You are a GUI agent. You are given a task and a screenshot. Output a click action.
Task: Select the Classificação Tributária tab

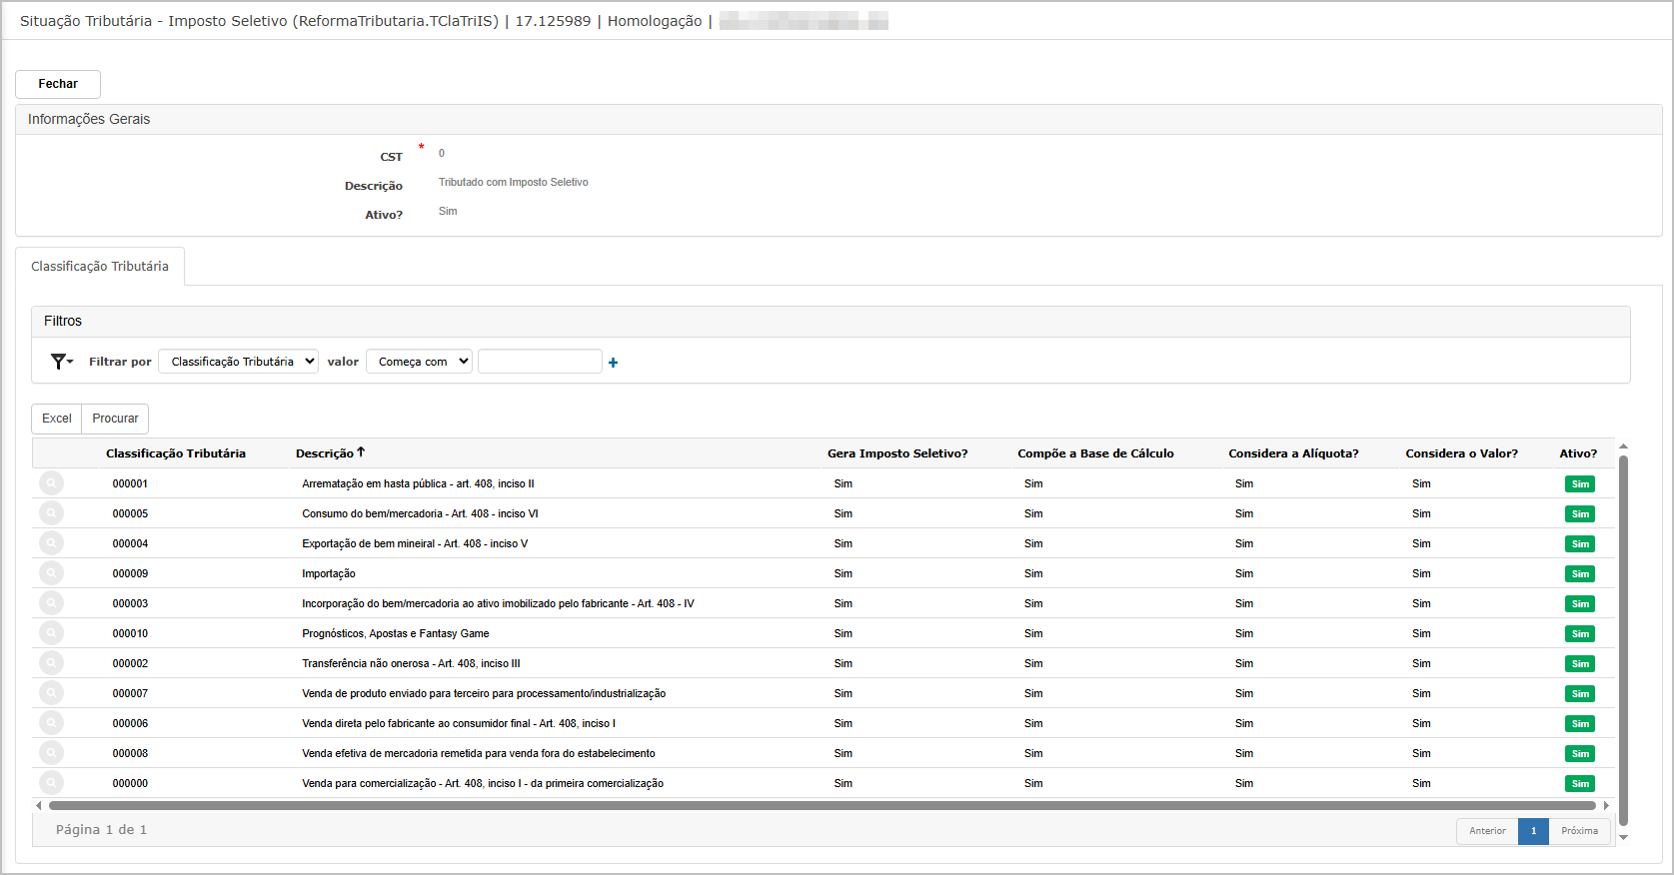pos(100,267)
